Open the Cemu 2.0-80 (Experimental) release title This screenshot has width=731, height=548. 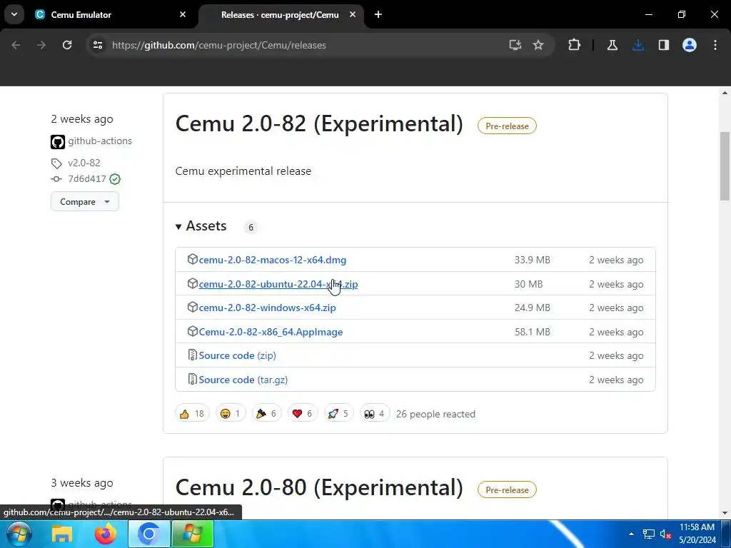pyautogui.click(x=319, y=488)
